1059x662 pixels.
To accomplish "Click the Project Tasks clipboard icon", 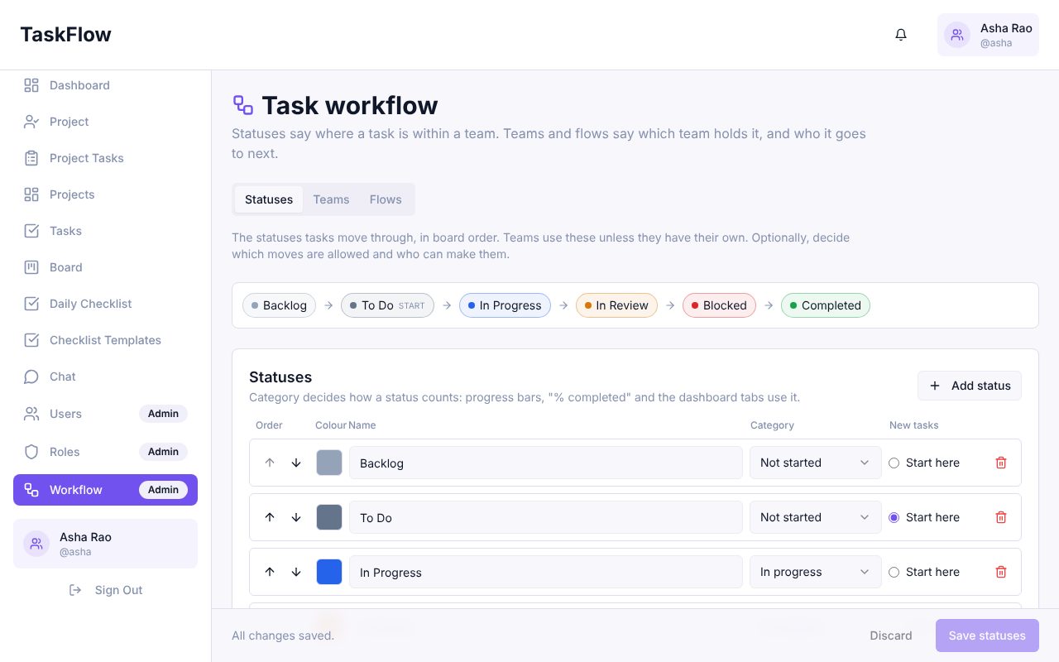I will (31, 158).
